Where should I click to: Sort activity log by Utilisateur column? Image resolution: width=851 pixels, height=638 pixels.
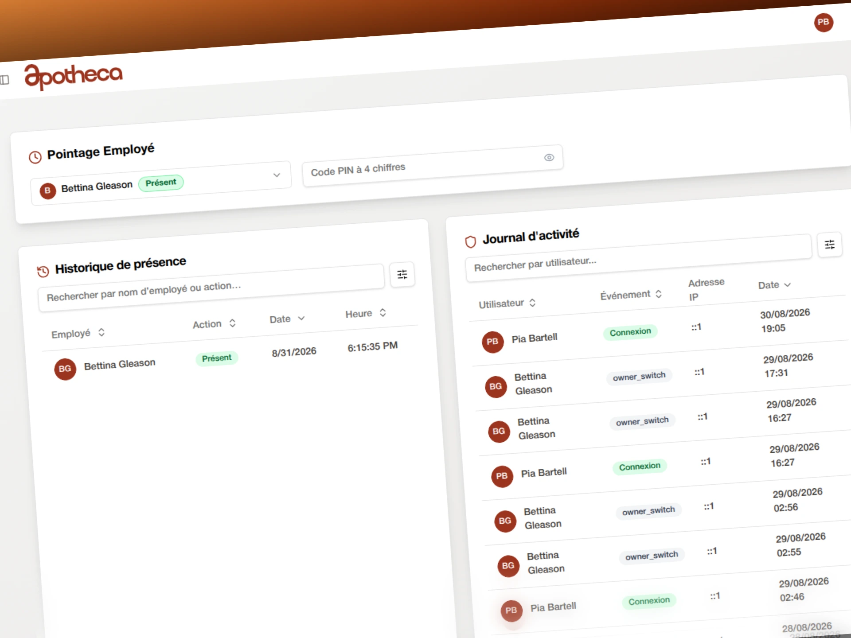pos(507,303)
